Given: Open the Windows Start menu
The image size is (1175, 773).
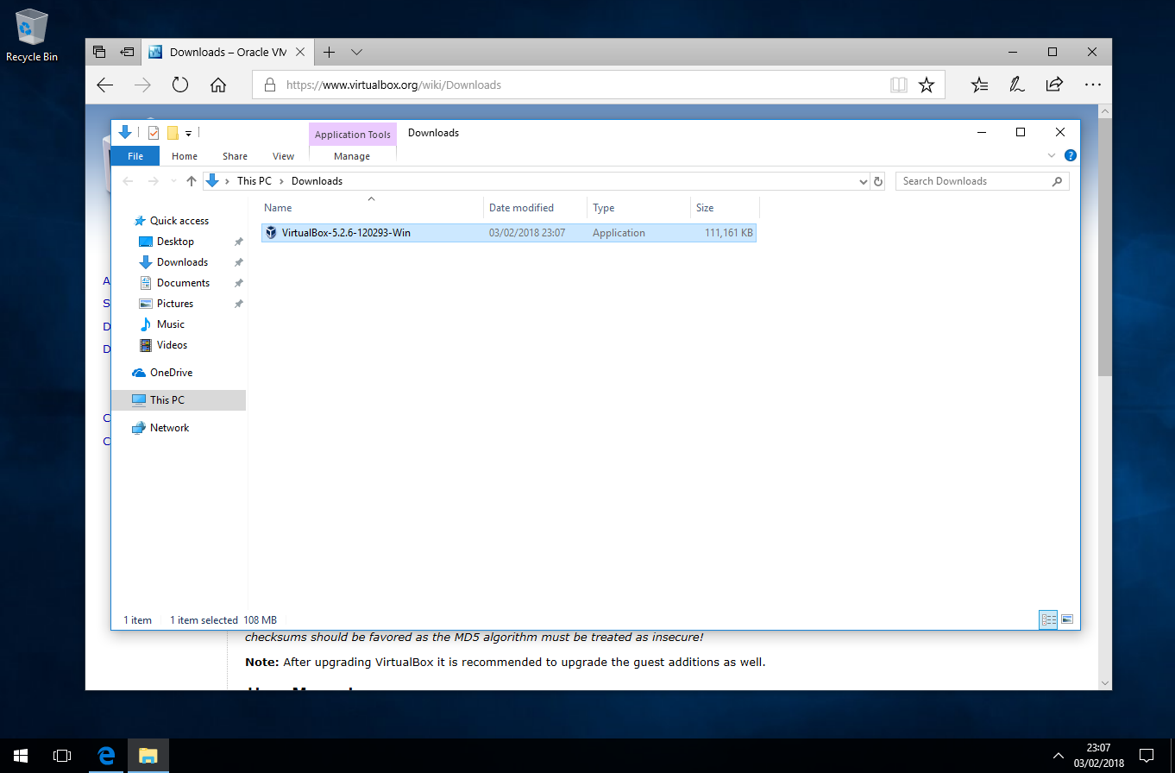Looking at the screenshot, I should [21, 756].
